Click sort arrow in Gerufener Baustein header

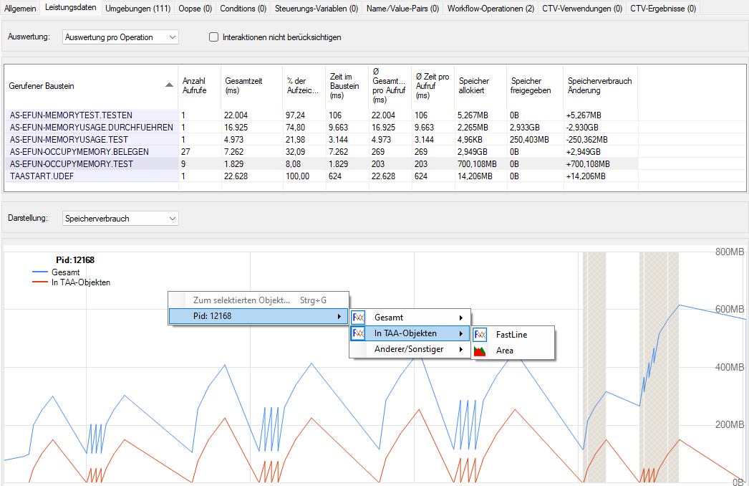pyautogui.click(x=169, y=85)
